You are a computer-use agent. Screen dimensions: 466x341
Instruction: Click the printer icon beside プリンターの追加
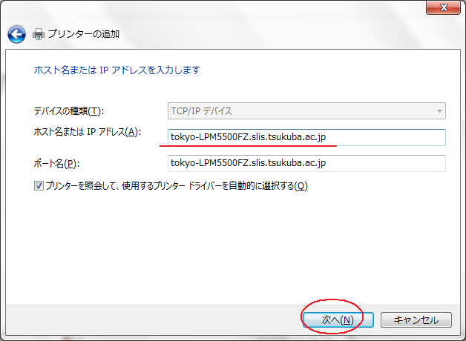[x=39, y=34]
